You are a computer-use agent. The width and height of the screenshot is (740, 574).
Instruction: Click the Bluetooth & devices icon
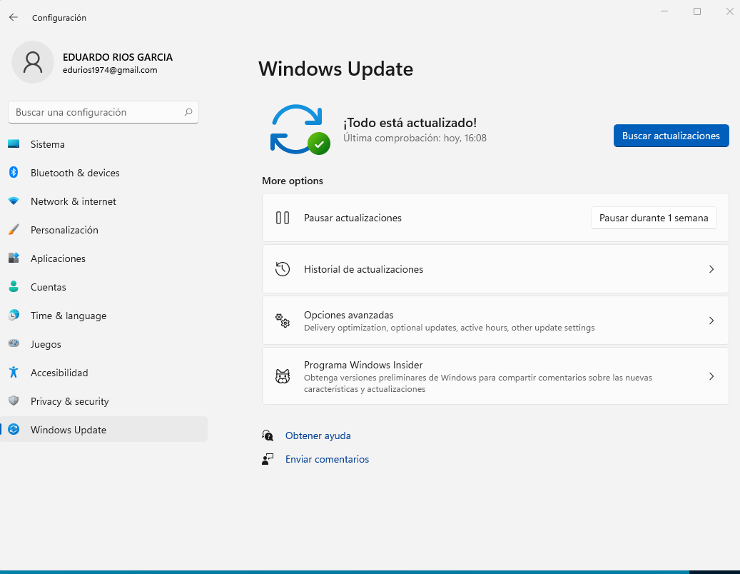click(x=14, y=173)
